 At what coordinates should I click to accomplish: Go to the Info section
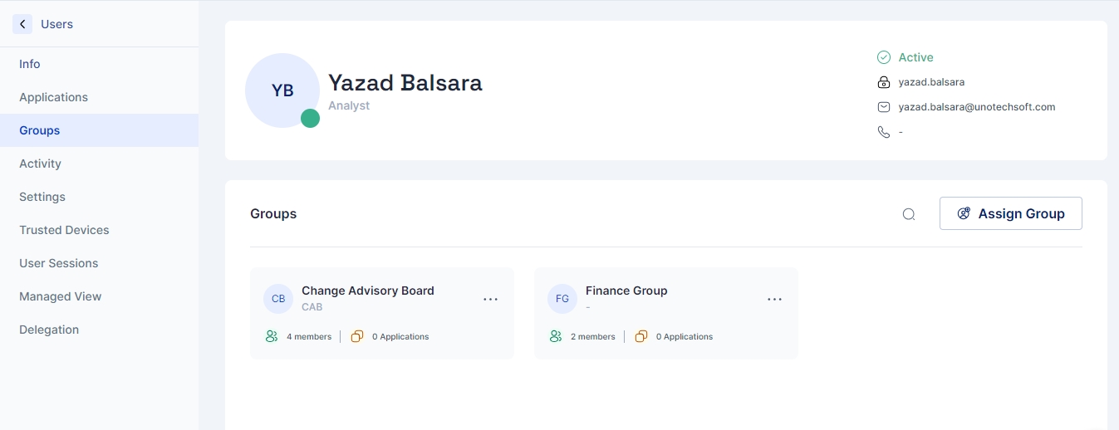pos(30,64)
